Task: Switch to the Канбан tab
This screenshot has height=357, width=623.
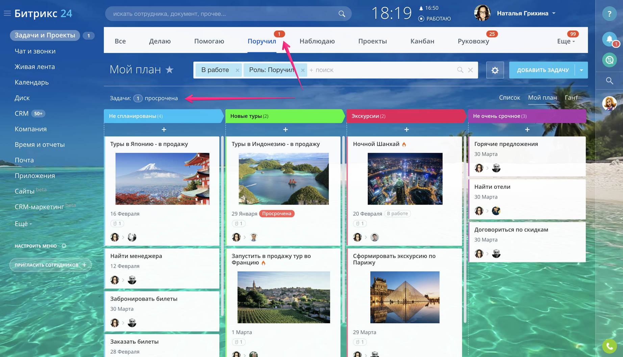Action: [422, 41]
